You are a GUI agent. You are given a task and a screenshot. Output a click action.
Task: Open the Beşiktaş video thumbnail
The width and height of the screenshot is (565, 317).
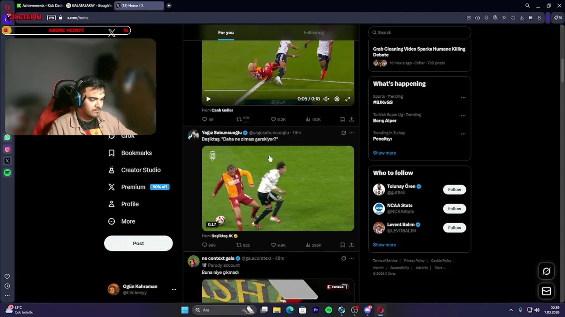click(278, 188)
